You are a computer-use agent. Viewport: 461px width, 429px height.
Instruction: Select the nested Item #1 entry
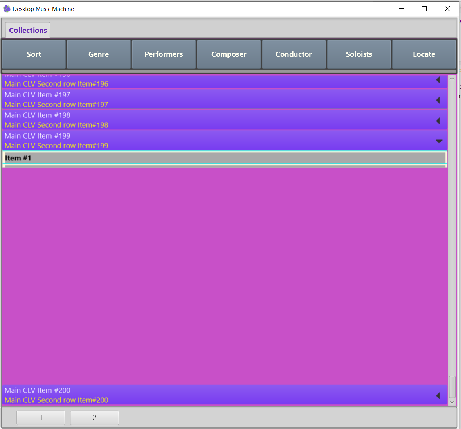(225, 158)
